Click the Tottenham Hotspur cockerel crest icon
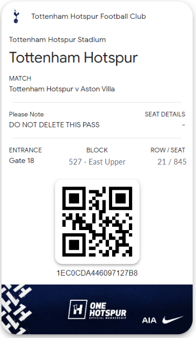 pyautogui.click(x=16, y=16)
